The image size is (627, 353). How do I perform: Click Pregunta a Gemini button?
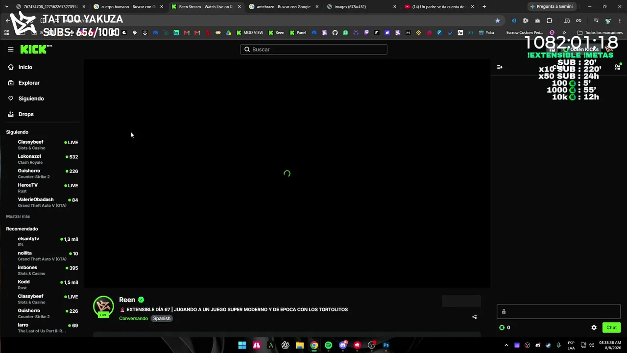click(551, 7)
